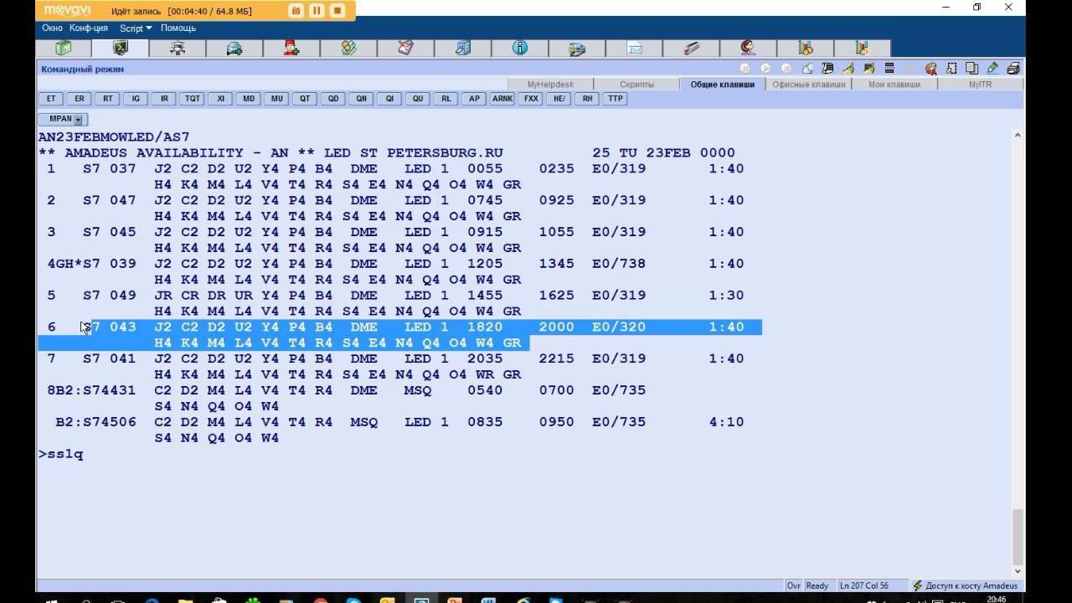Click the XI quick key button

pos(220,99)
